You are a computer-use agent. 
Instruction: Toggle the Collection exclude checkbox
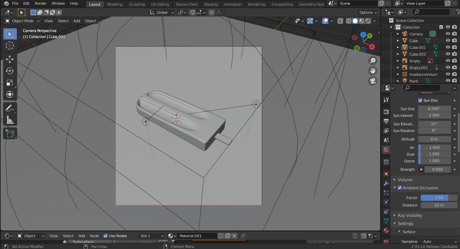coord(441,27)
